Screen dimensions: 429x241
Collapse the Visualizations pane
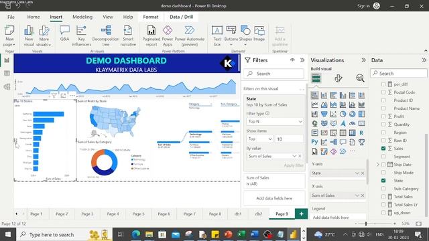coord(363,60)
